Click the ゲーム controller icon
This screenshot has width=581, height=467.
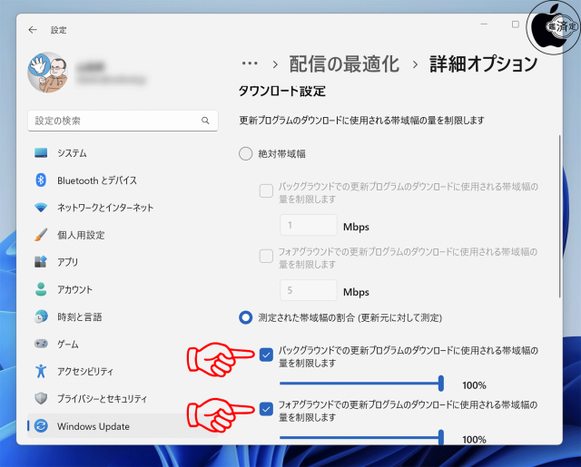point(41,344)
